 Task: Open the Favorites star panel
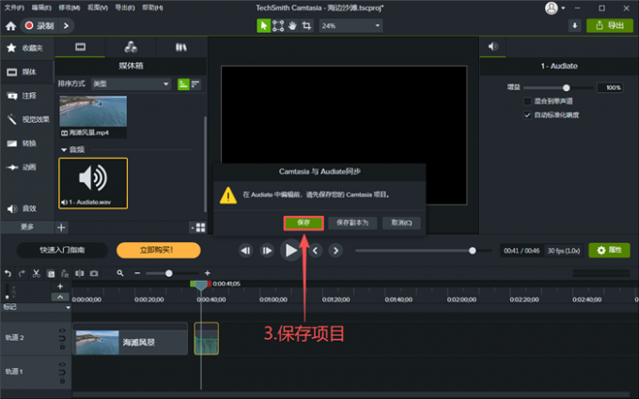tap(27, 48)
